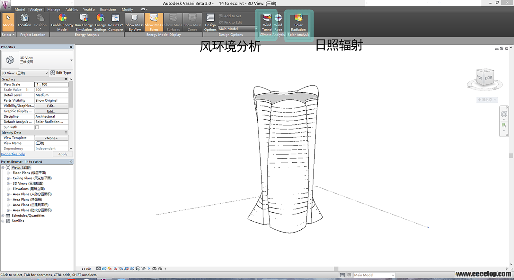
Task: Expand 3D Views tree node
Action: (8, 183)
